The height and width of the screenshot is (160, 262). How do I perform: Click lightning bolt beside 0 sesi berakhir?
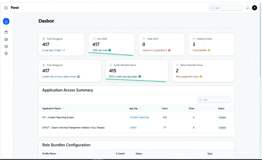(x=209, y=50)
